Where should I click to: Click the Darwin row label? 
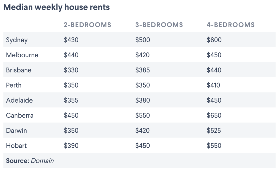click(x=16, y=131)
